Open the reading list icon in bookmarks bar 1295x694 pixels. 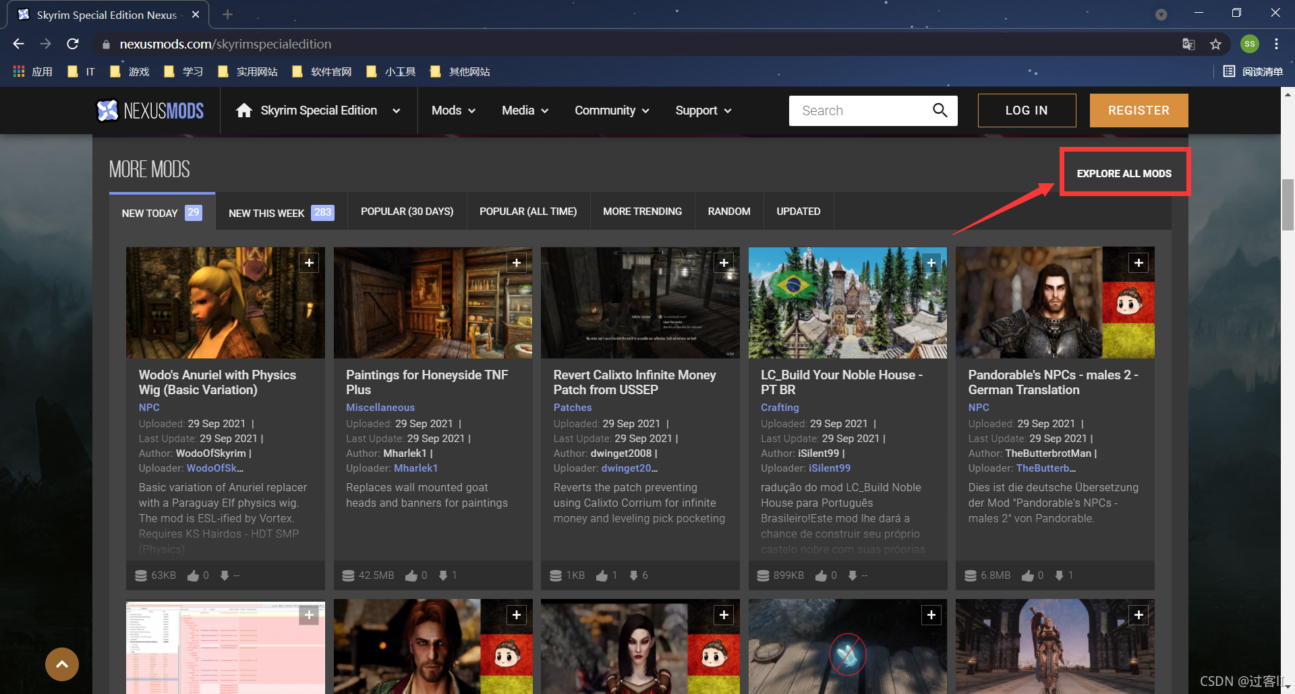click(1229, 71)
